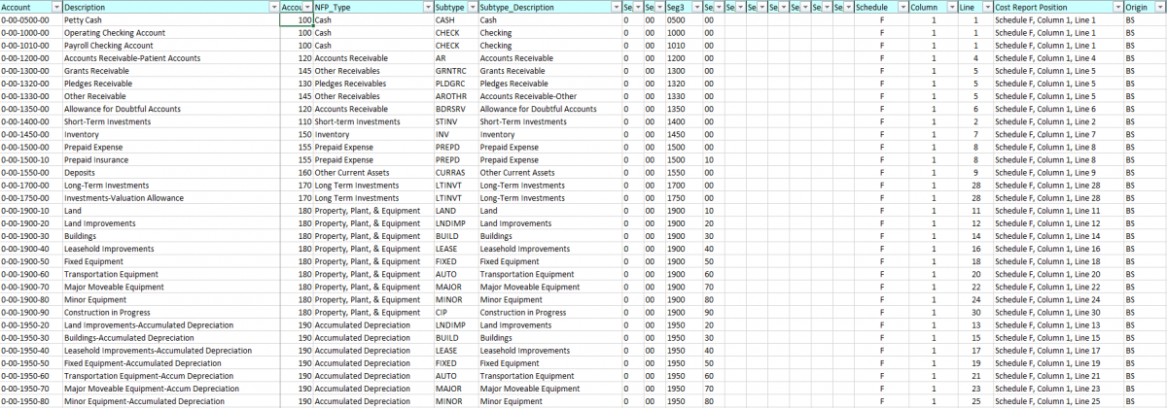Select the 'Accounts Receivable-Other' subtype description cell
This screenshot has width=1167, height=408.
pyautogui.click(x=549, y=96)
